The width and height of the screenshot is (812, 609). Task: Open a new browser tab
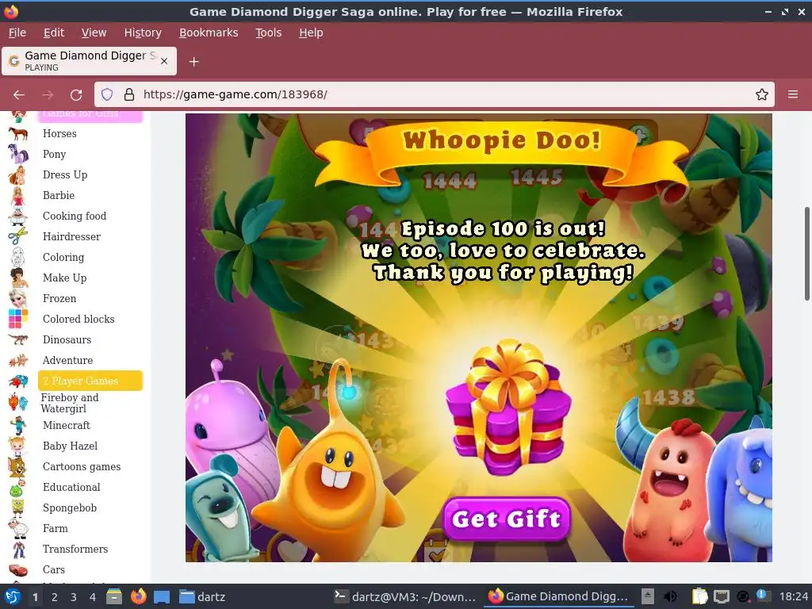tap(193, 62)
